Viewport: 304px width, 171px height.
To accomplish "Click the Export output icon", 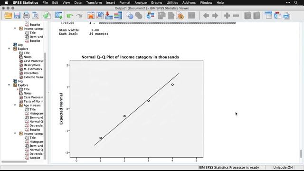I will [47, 16].
